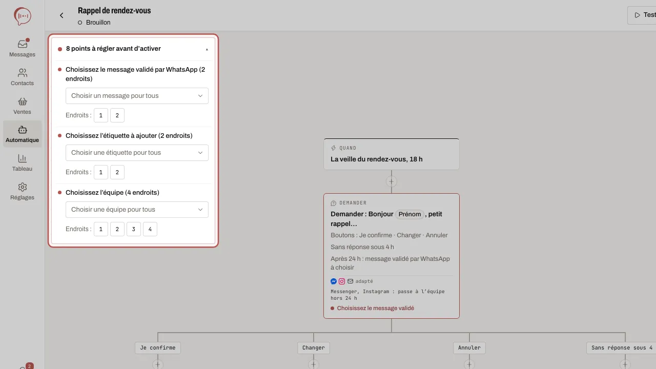Screen dimensions: 656x369
Task: Open Réglages settings gear
Action: point(23,191)
